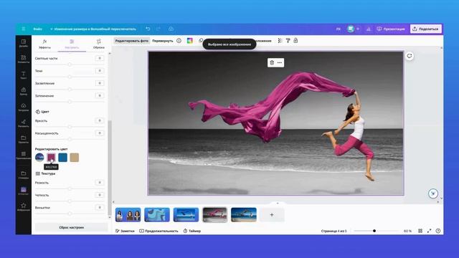Click the Затемнение value field
Viewport: 459px width, 258px height.
coord(100,95)
